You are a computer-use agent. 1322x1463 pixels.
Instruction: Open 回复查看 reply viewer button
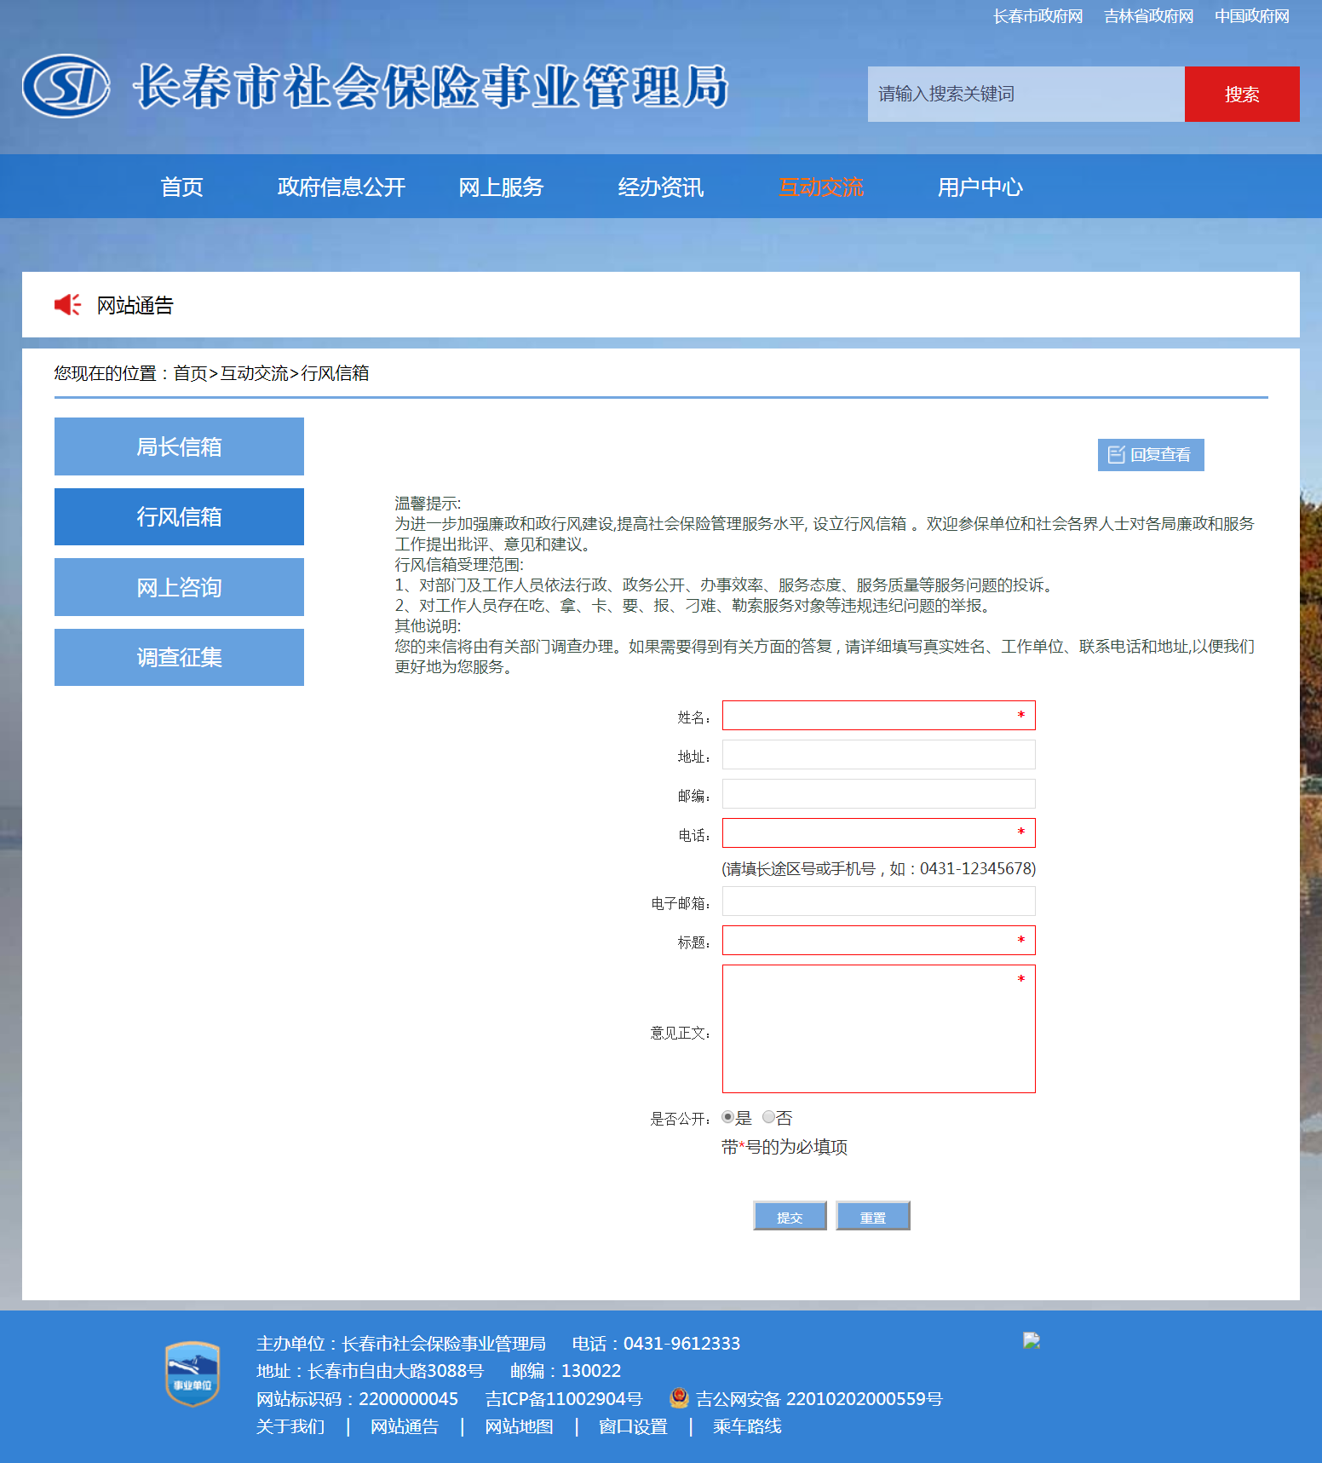click(x=1150, y=455)
